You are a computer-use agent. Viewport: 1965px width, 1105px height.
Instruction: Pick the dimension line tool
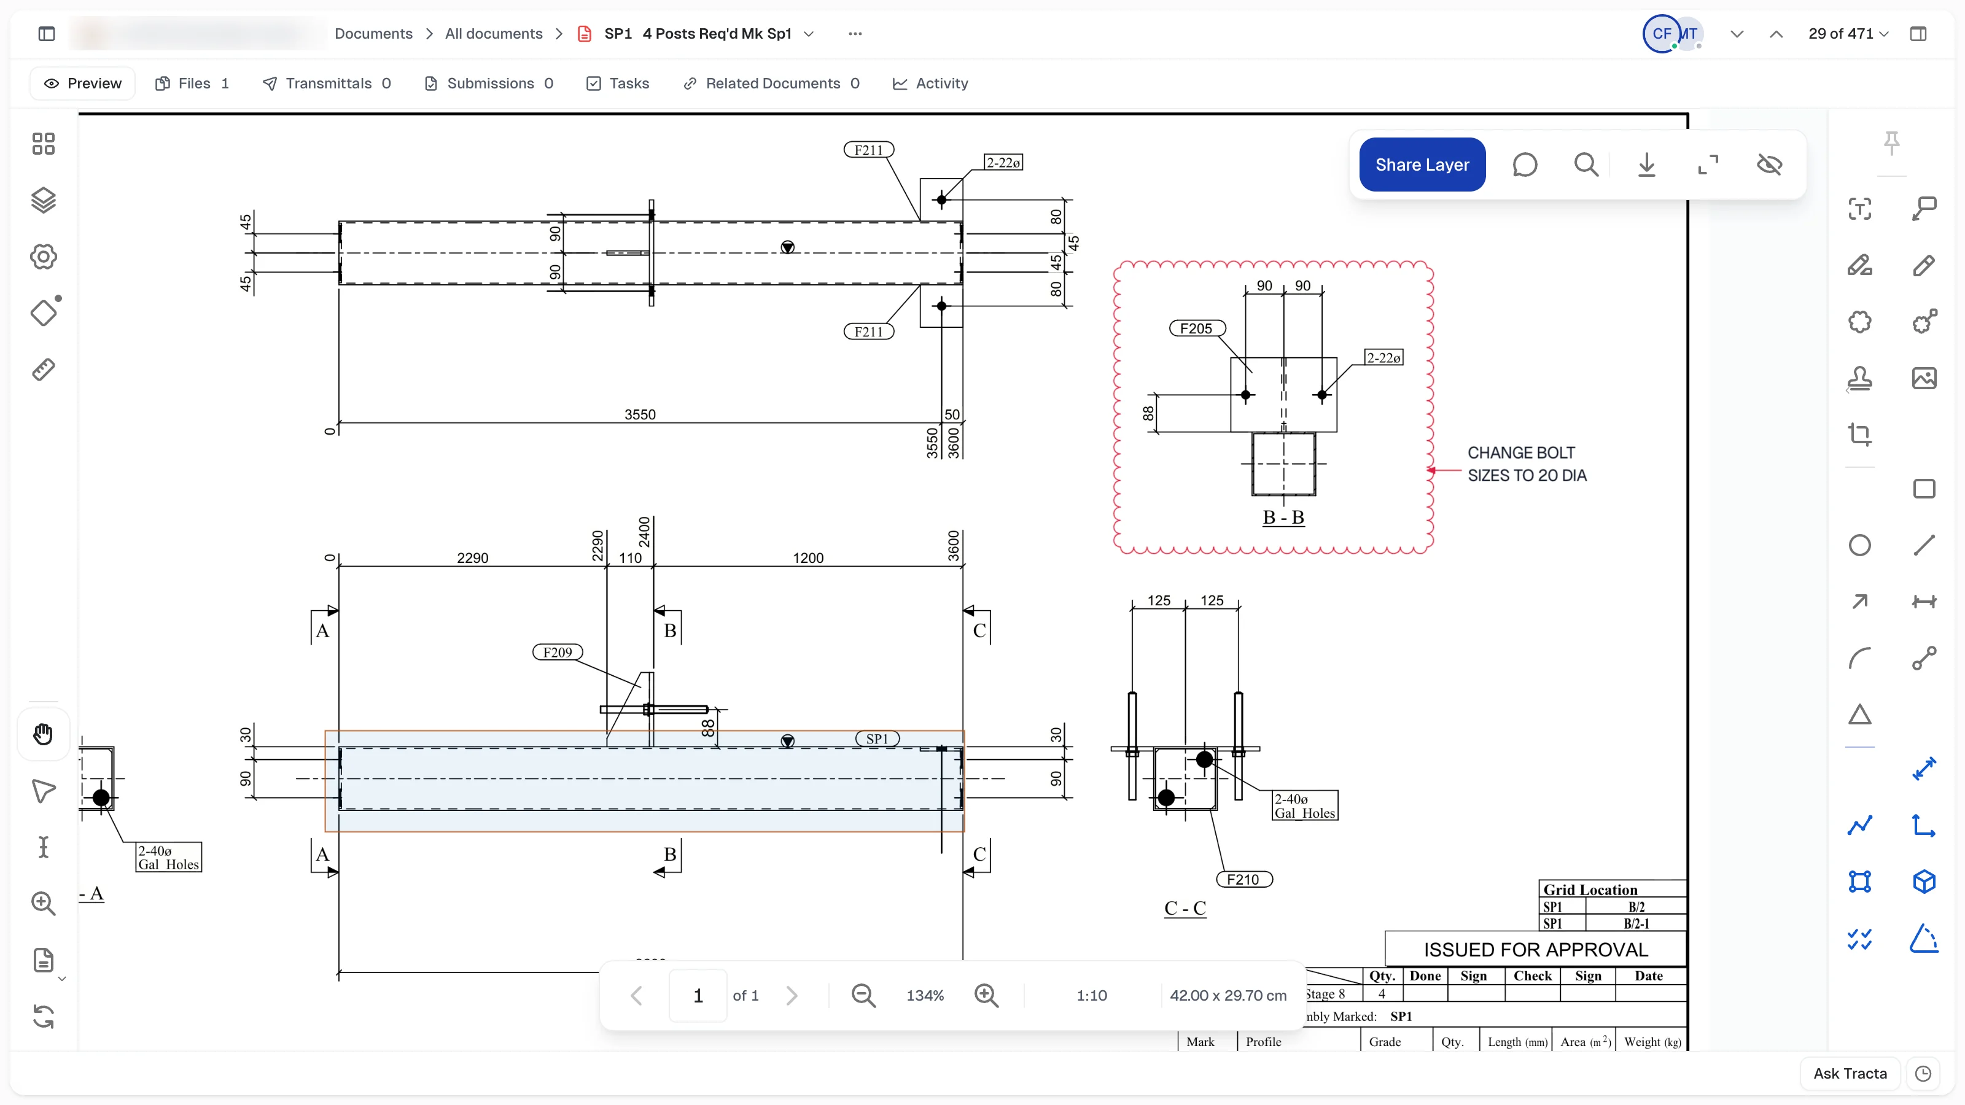tap(1924, 602)
